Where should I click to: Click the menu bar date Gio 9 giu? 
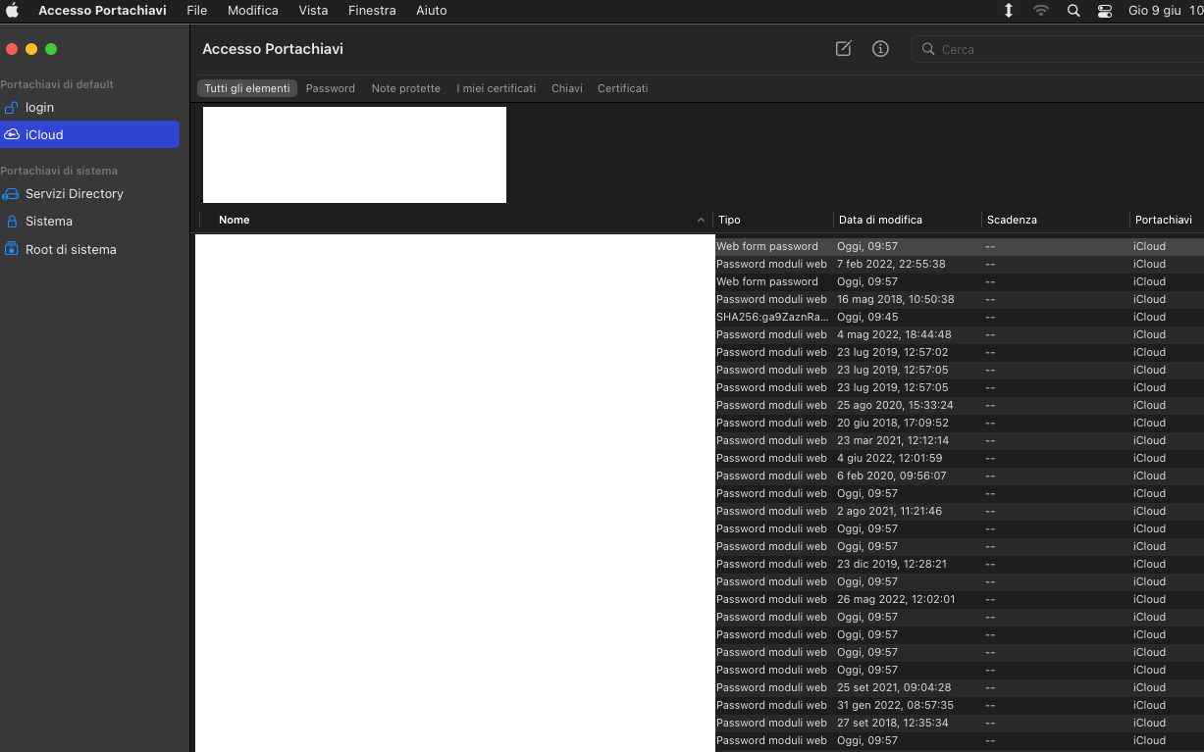pos(1155,11)
